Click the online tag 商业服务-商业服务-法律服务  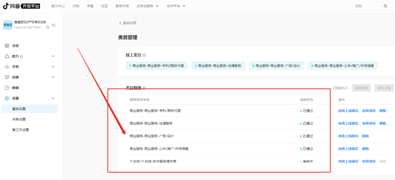218,66
